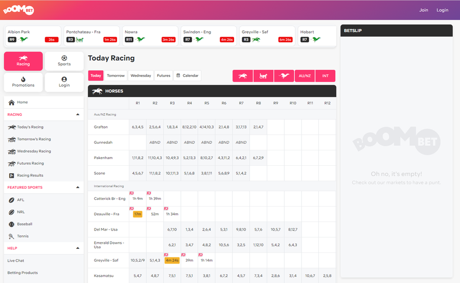Click Racing Results list icon
460x283 pixels.
pyautogui.click(x=11, y=175)
